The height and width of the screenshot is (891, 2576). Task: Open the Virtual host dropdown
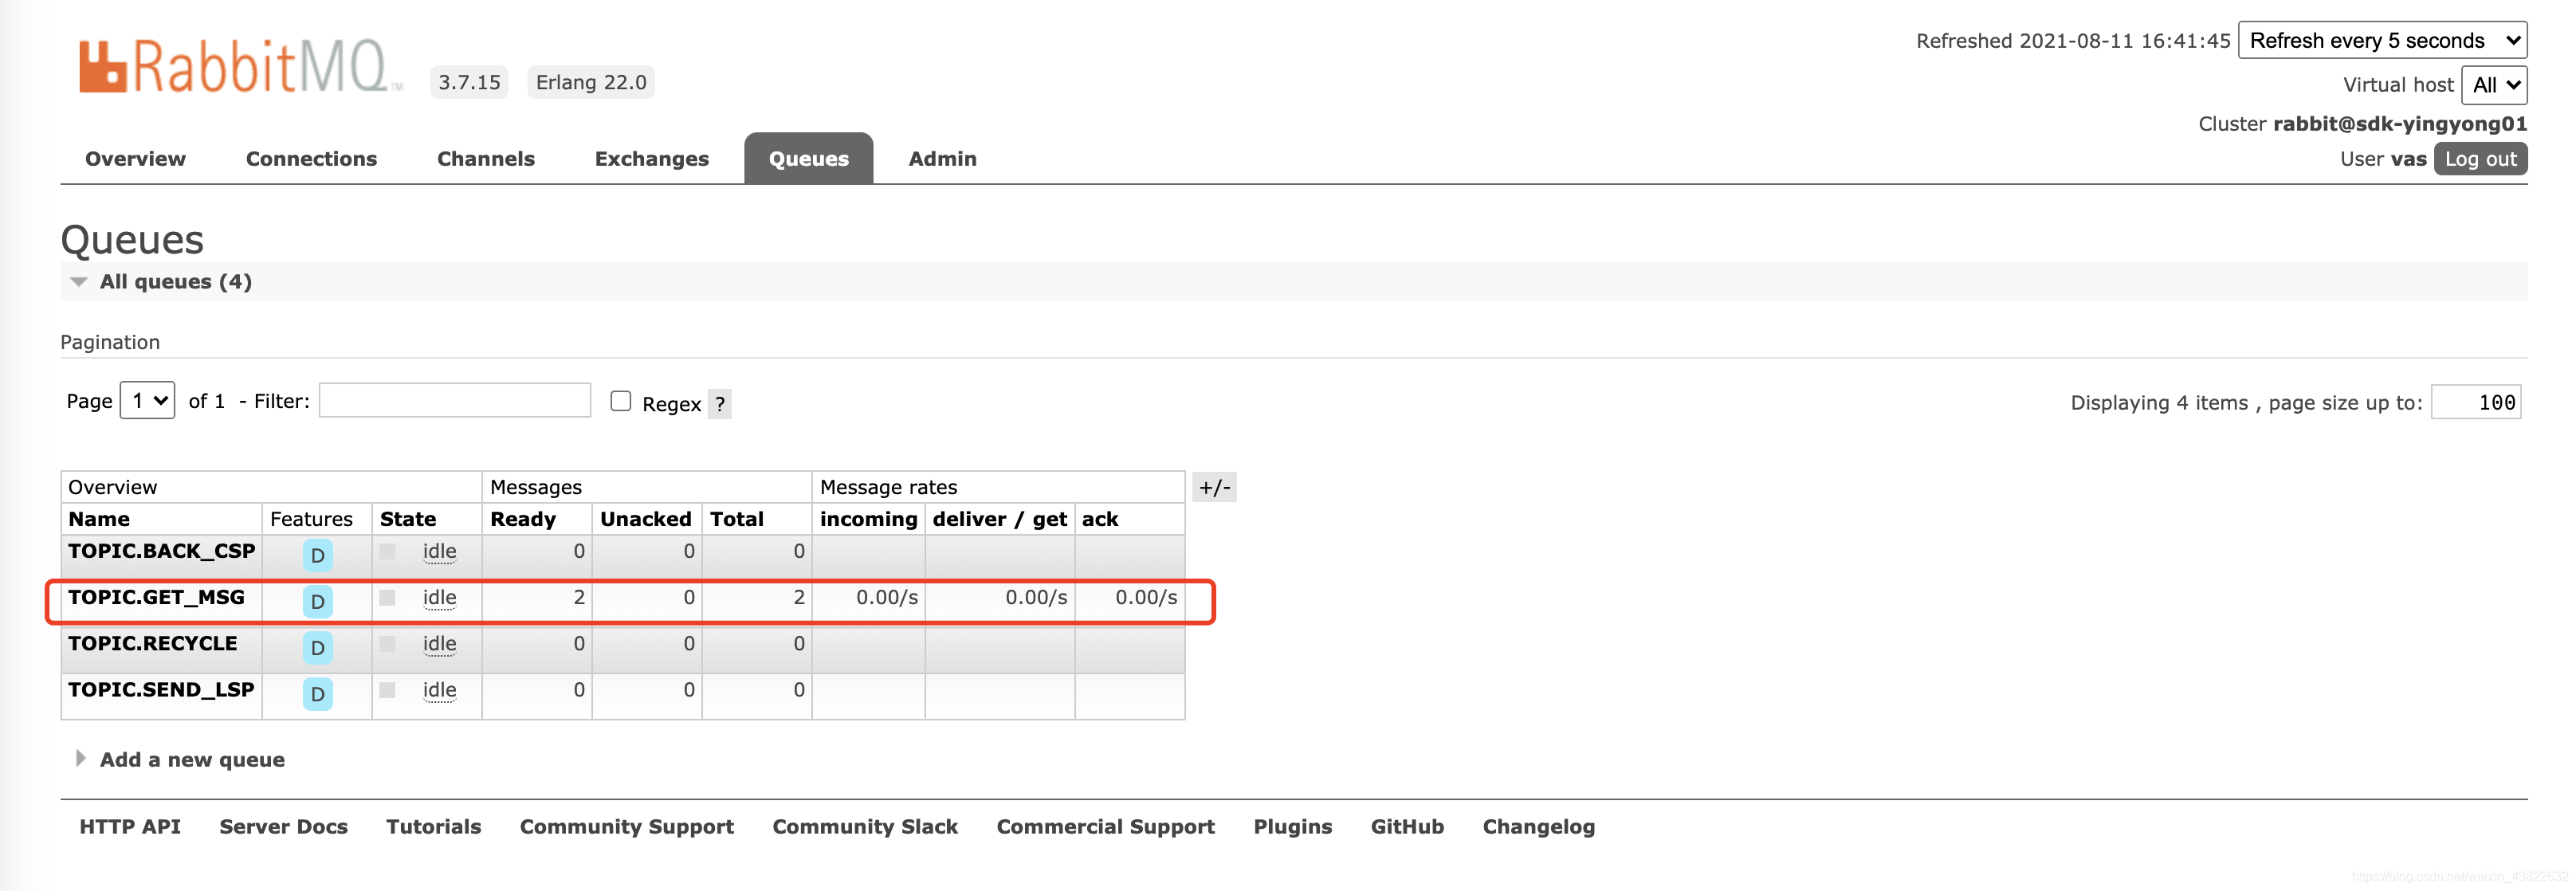point(2493,85)
